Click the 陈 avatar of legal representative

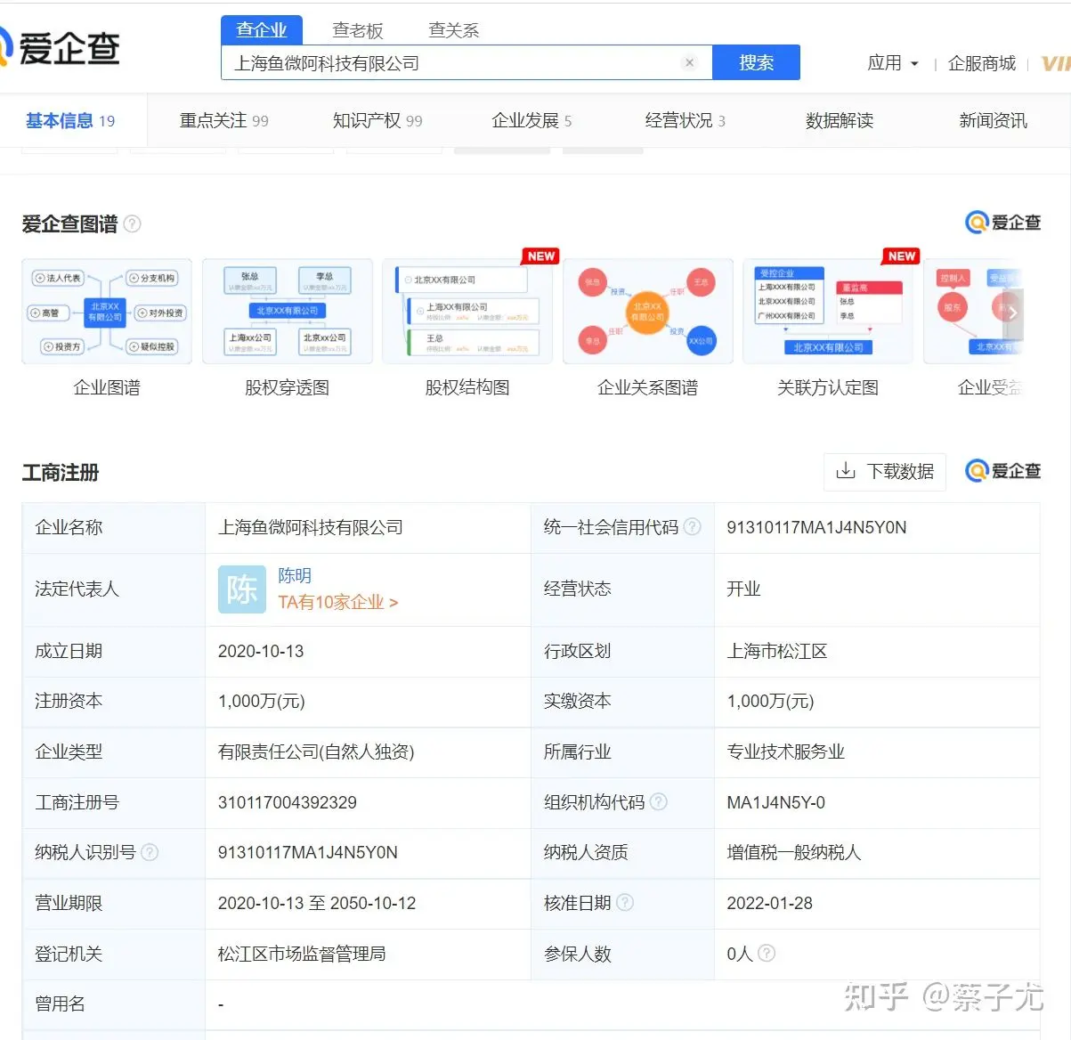click(242, 589)
